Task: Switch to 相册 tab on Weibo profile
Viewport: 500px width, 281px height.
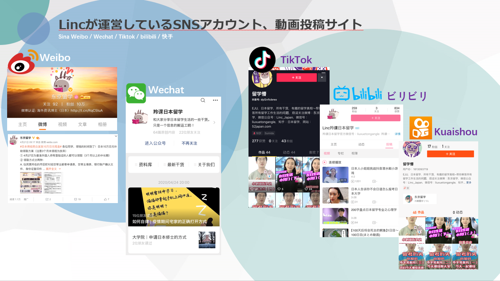Action: 102,124
